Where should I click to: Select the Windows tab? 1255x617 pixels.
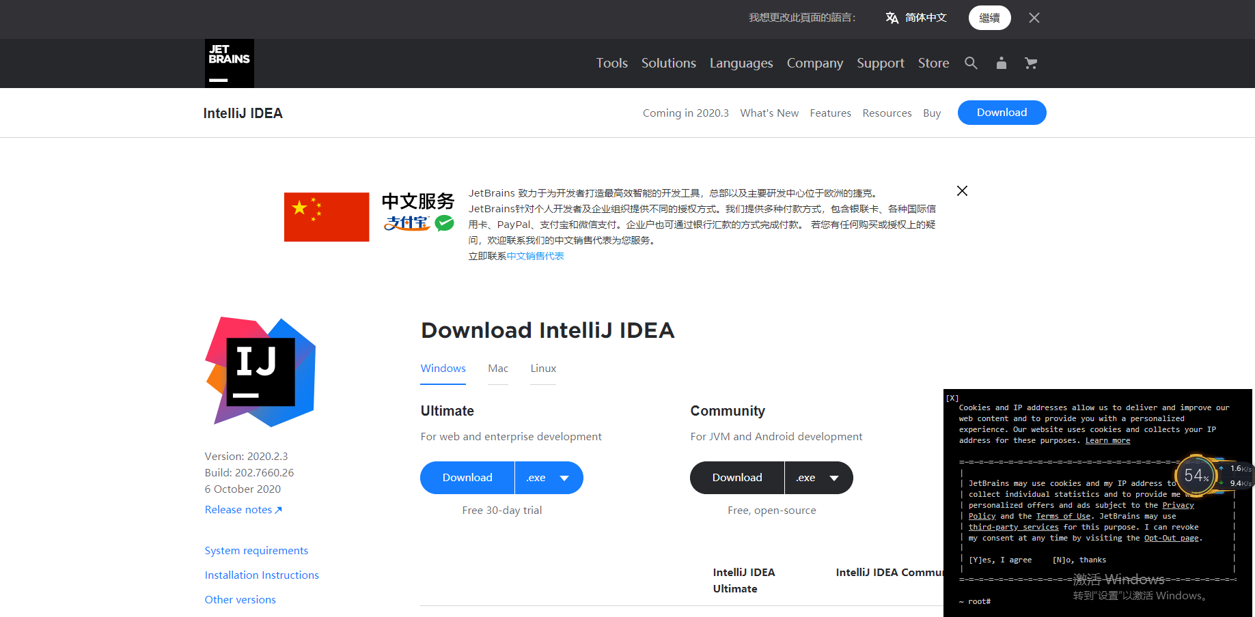tap(443, 369)
